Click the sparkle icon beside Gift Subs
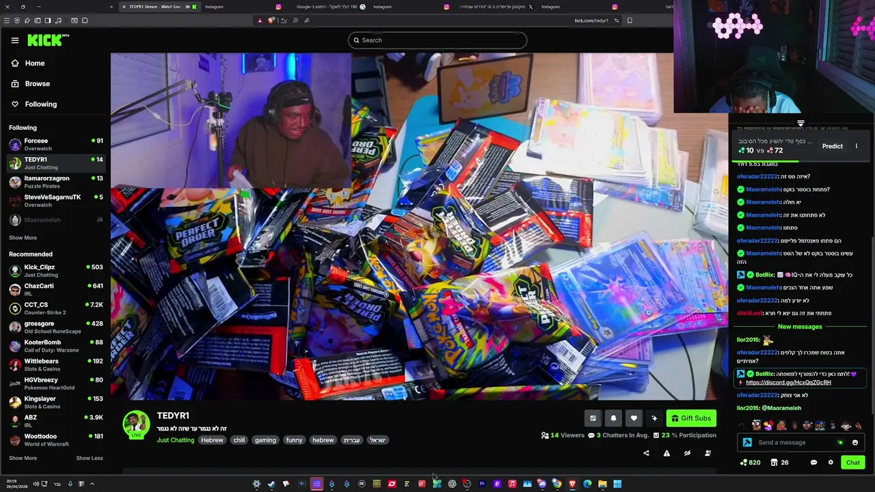The height and width of the screenshot is (492, 875). [x=654, y=418]
